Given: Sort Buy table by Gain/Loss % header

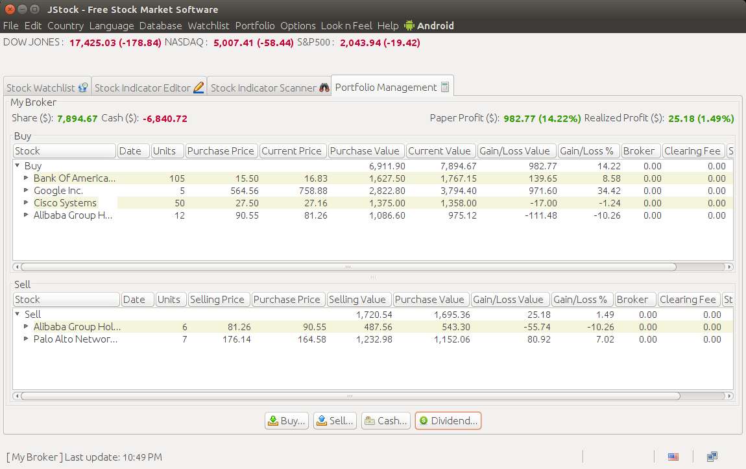Looking at the screenshot, I should click(x=588, y=150).
